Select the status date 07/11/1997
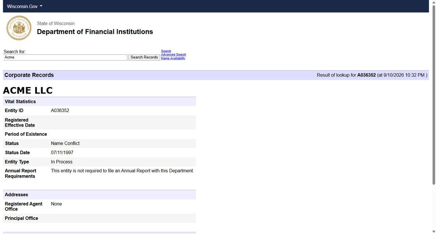Image resolution: width=436 pixels, height=234 pixels. 62,153
